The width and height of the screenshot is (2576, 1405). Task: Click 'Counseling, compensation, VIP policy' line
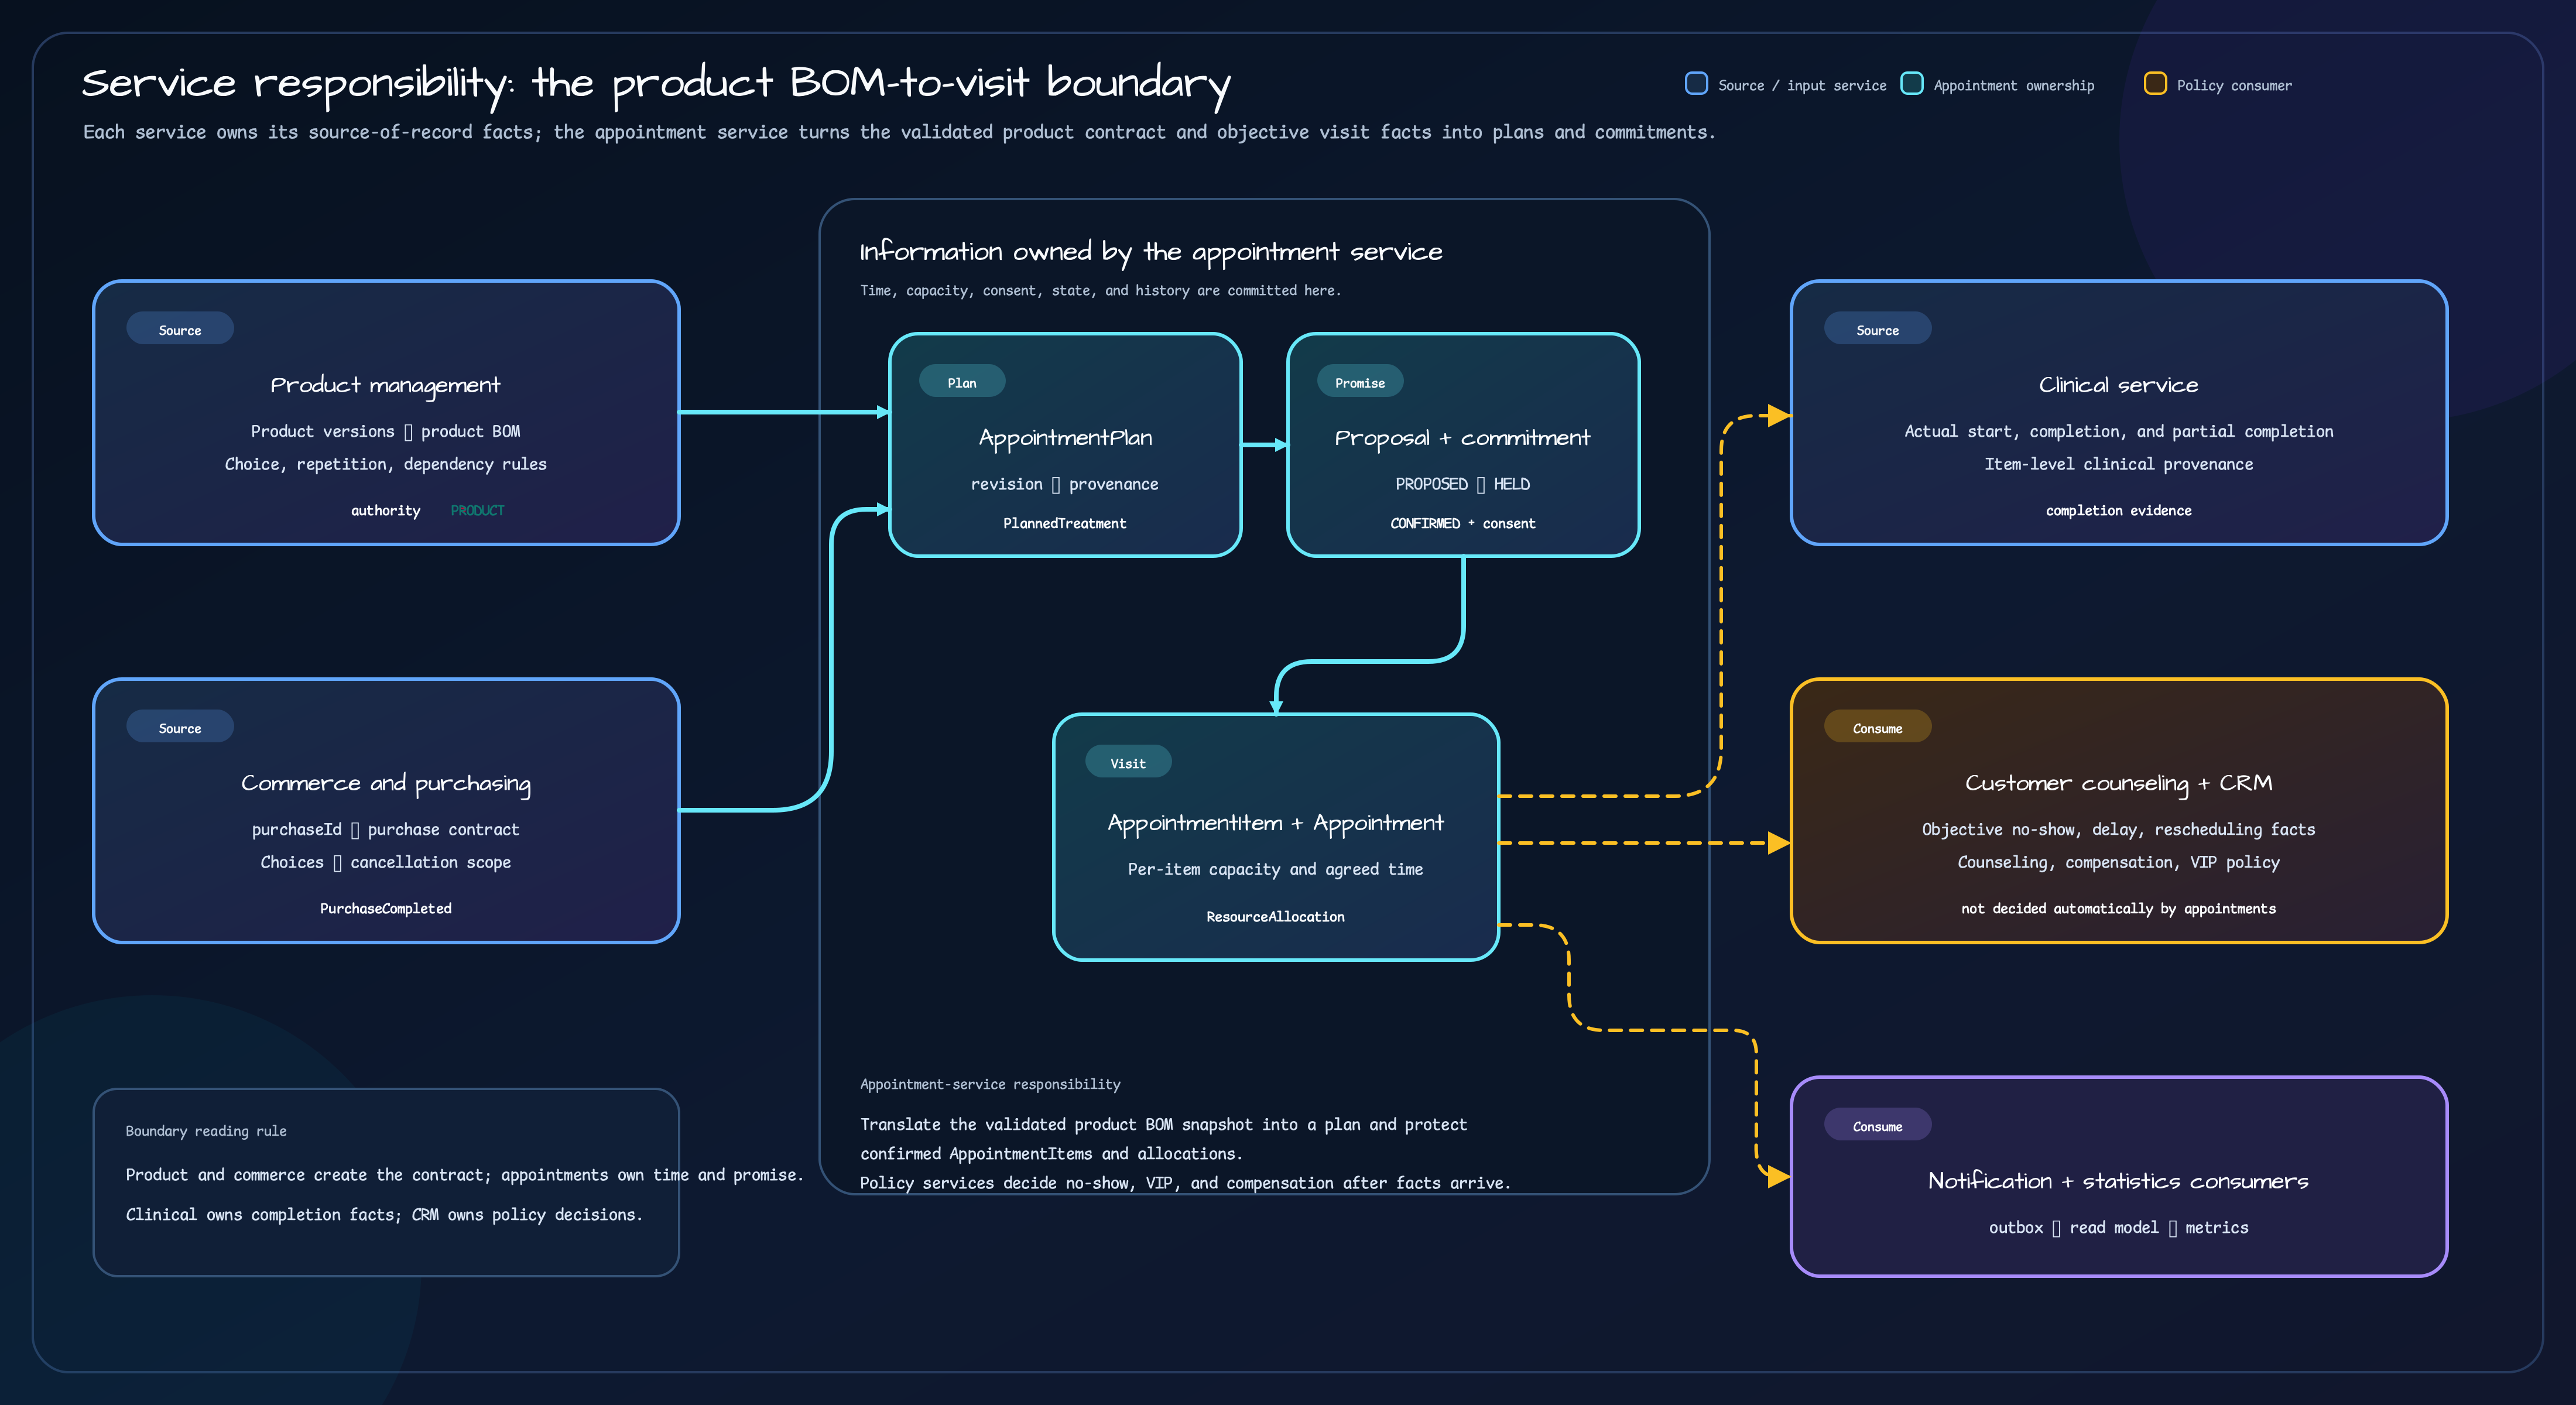2118,862
